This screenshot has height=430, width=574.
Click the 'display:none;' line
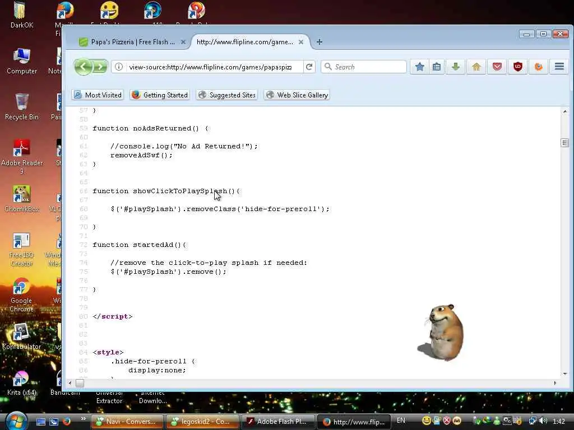click(x=157, y=371)
